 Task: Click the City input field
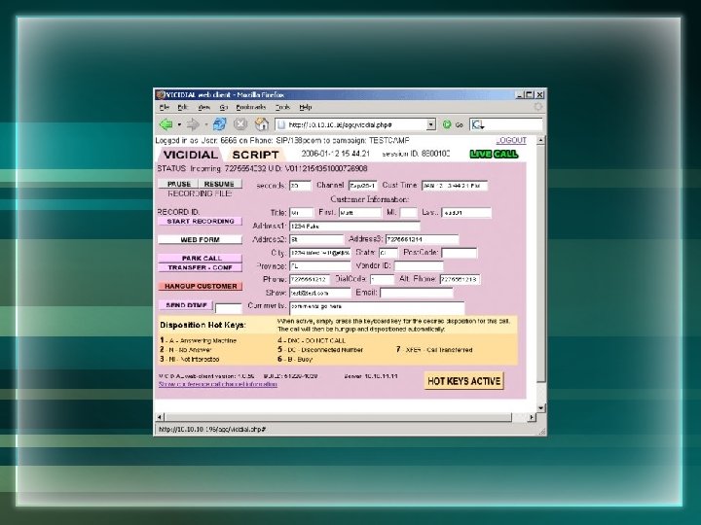point(319,253)
